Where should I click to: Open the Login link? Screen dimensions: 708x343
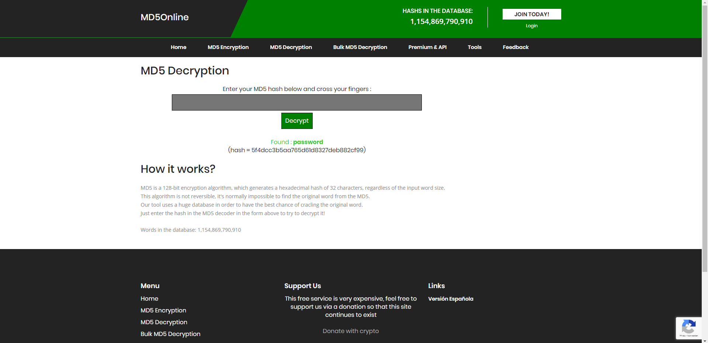pos(531,26)
